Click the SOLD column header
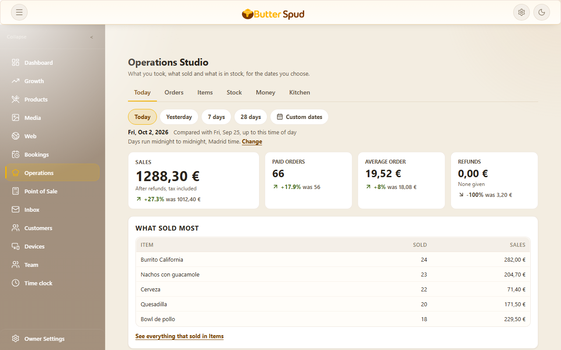Screen dimensions: 561x350 click(420, 245)
